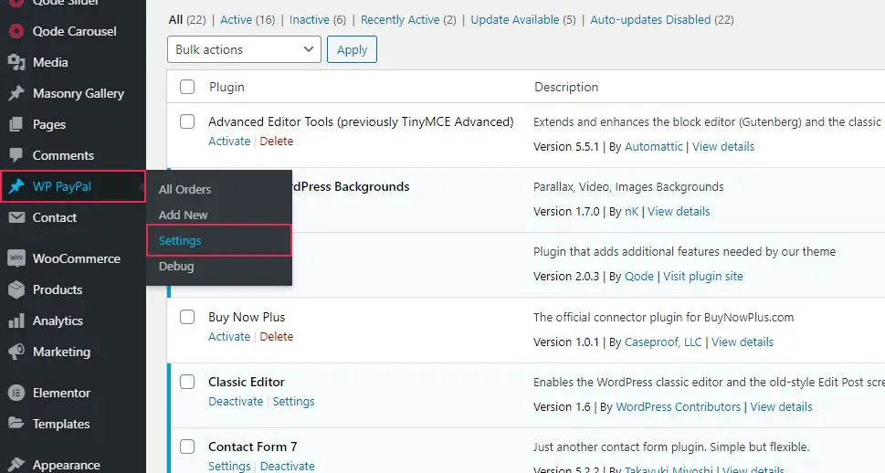Screen dimensions: 885x473
Task: Click the Analytics bar chart icon
Action: coord(16,321)
